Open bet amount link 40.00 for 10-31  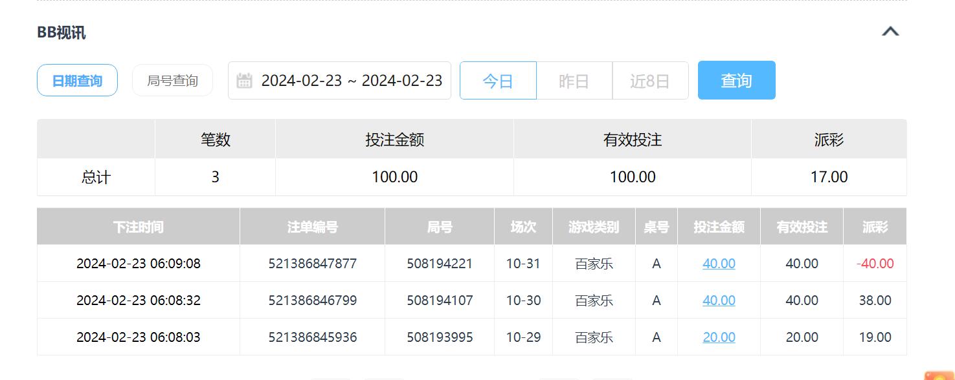[719, 264]
